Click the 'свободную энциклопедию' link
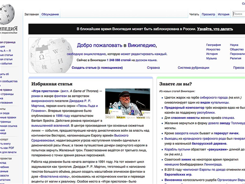Viewport: 245px width, 184px height. tap(86, 54)
